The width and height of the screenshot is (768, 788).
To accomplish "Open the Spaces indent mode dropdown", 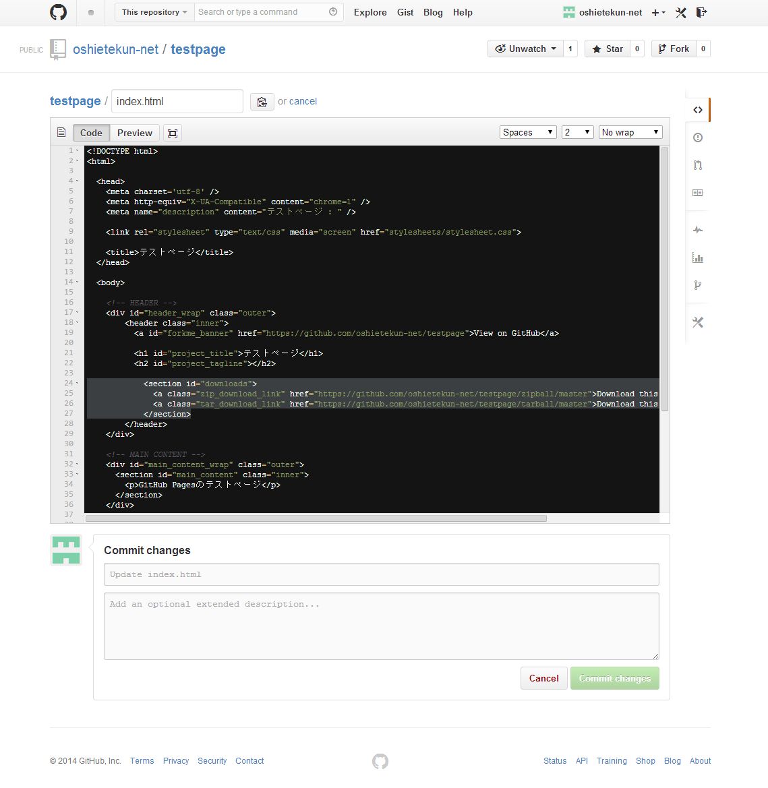I will coord(528,132).
